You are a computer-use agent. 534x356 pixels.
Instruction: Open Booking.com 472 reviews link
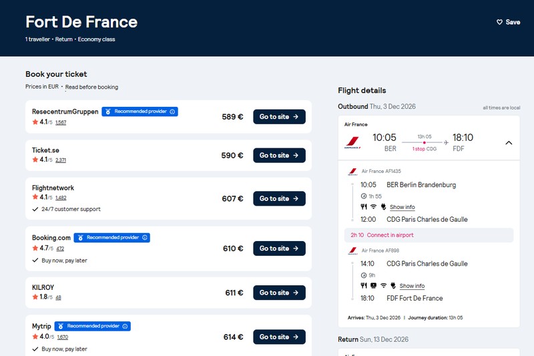pyautogui.click(x=60, y=248)
